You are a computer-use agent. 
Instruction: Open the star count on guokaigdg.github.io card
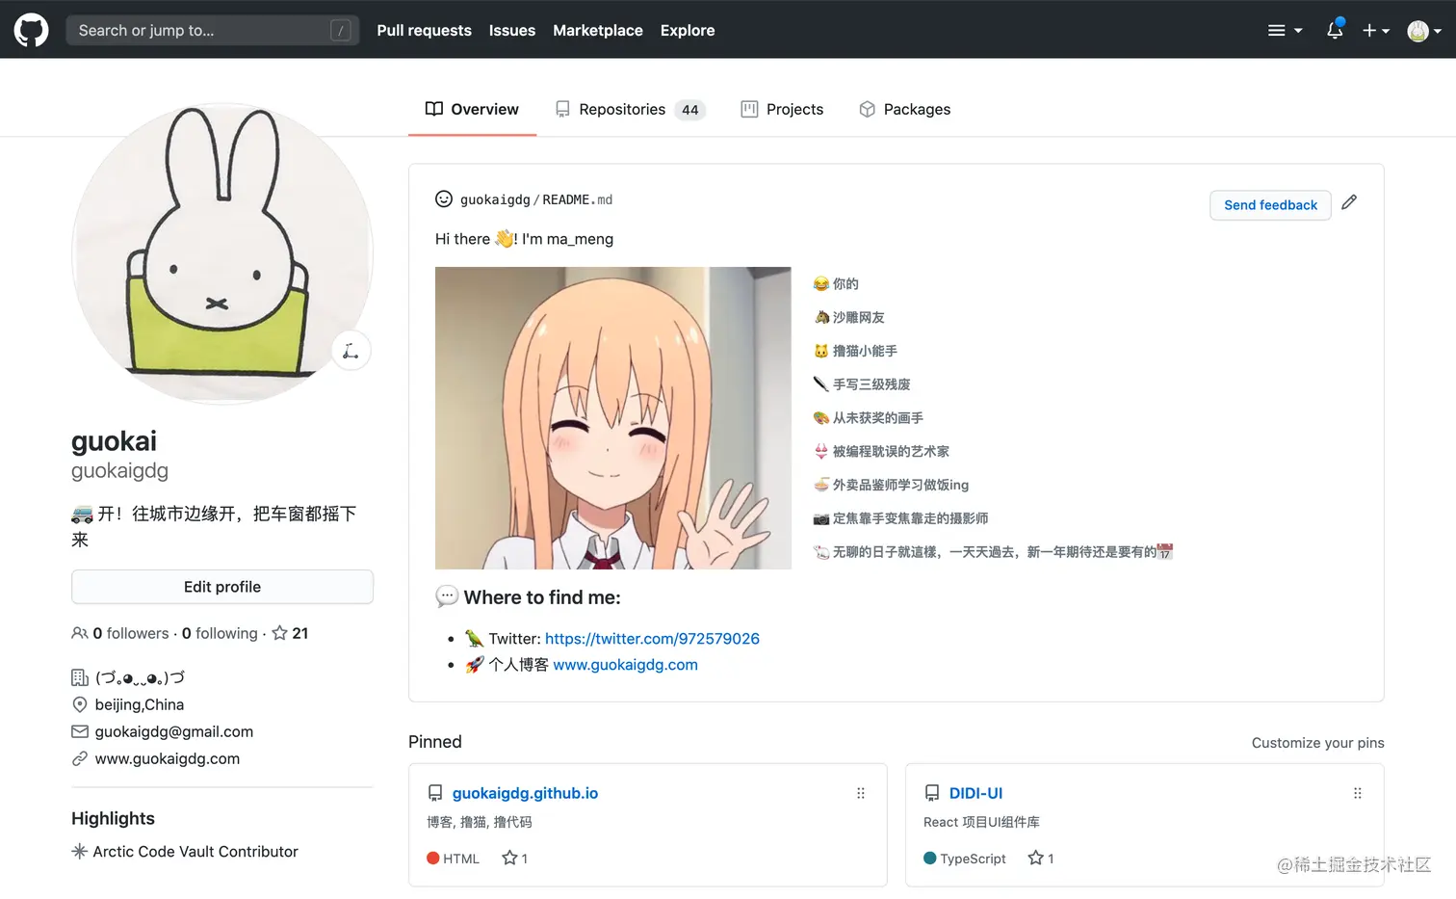click(515, 858)
